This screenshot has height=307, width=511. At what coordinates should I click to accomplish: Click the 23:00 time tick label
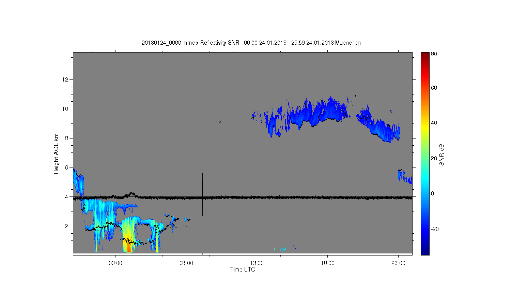[x=398, y=263]
